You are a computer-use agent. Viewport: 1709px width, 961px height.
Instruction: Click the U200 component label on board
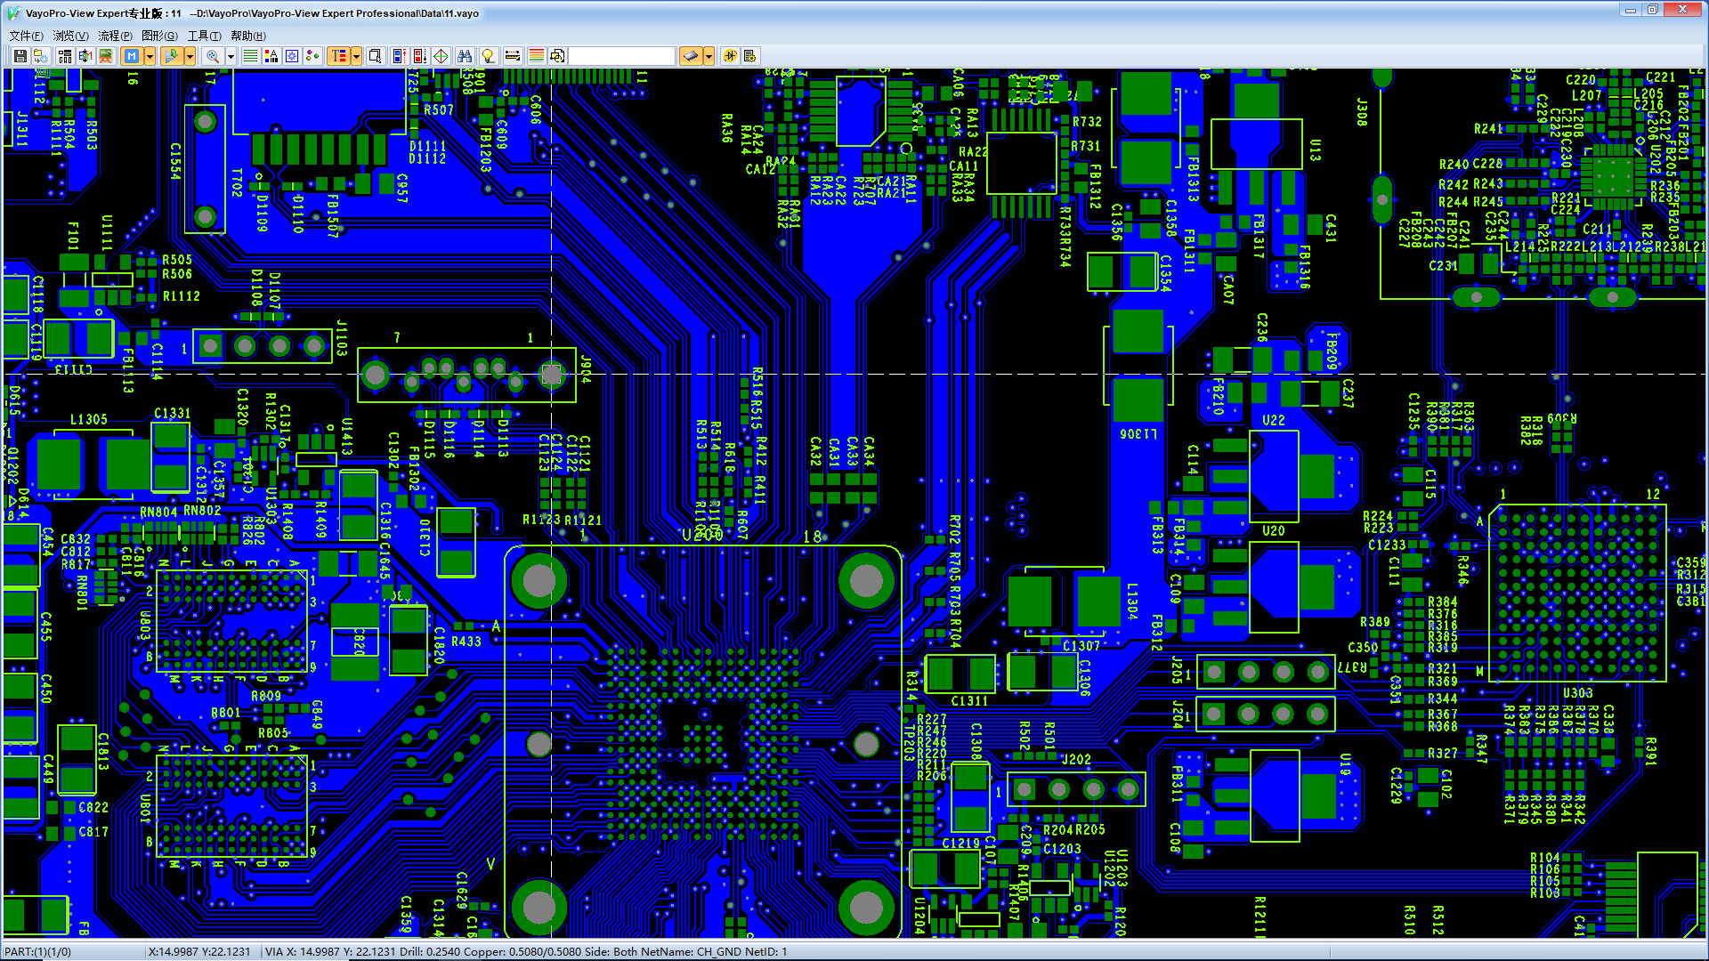coord(701,534)
